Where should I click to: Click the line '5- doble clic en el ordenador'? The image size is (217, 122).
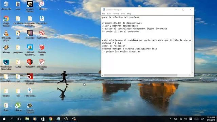[121, 32]
